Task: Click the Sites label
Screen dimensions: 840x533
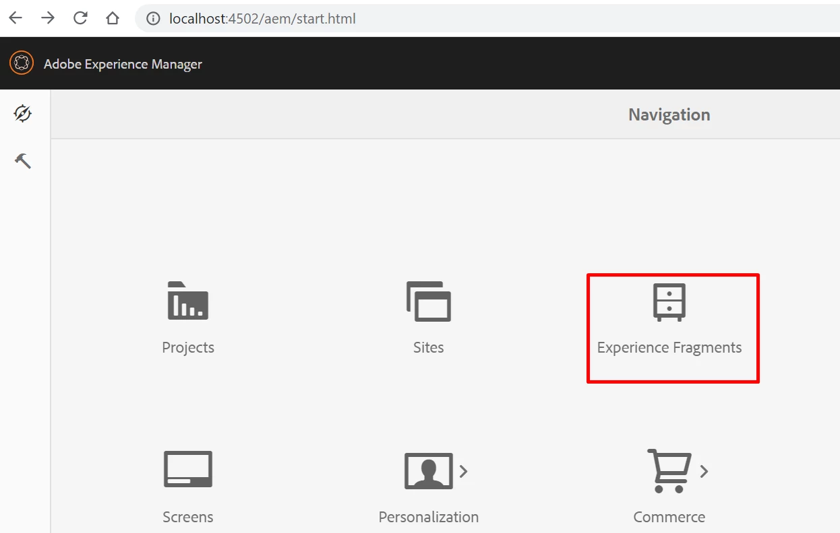Action: click(x=429, y=347)
